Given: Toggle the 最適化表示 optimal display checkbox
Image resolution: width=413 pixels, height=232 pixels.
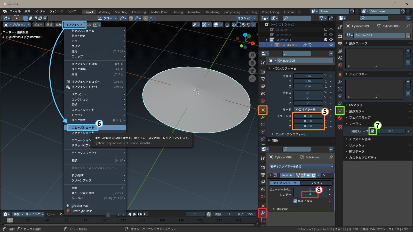Looking at the screenshot, I should click(x=295, y=201).
